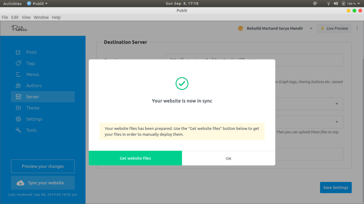The image size is (364, 204).
Task: Open the File menu
Action: 5,17
